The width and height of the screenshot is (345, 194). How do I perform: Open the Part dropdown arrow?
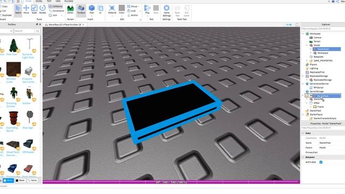92,16
